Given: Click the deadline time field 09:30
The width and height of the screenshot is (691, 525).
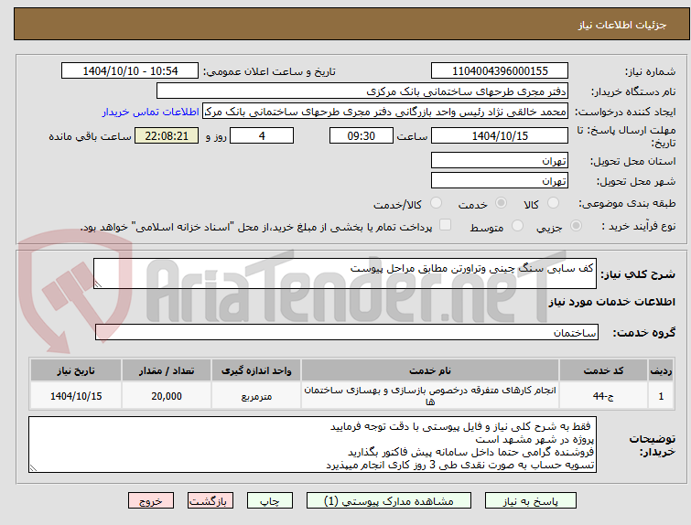Looking at the screenshot, I should (x=361, y=135).
